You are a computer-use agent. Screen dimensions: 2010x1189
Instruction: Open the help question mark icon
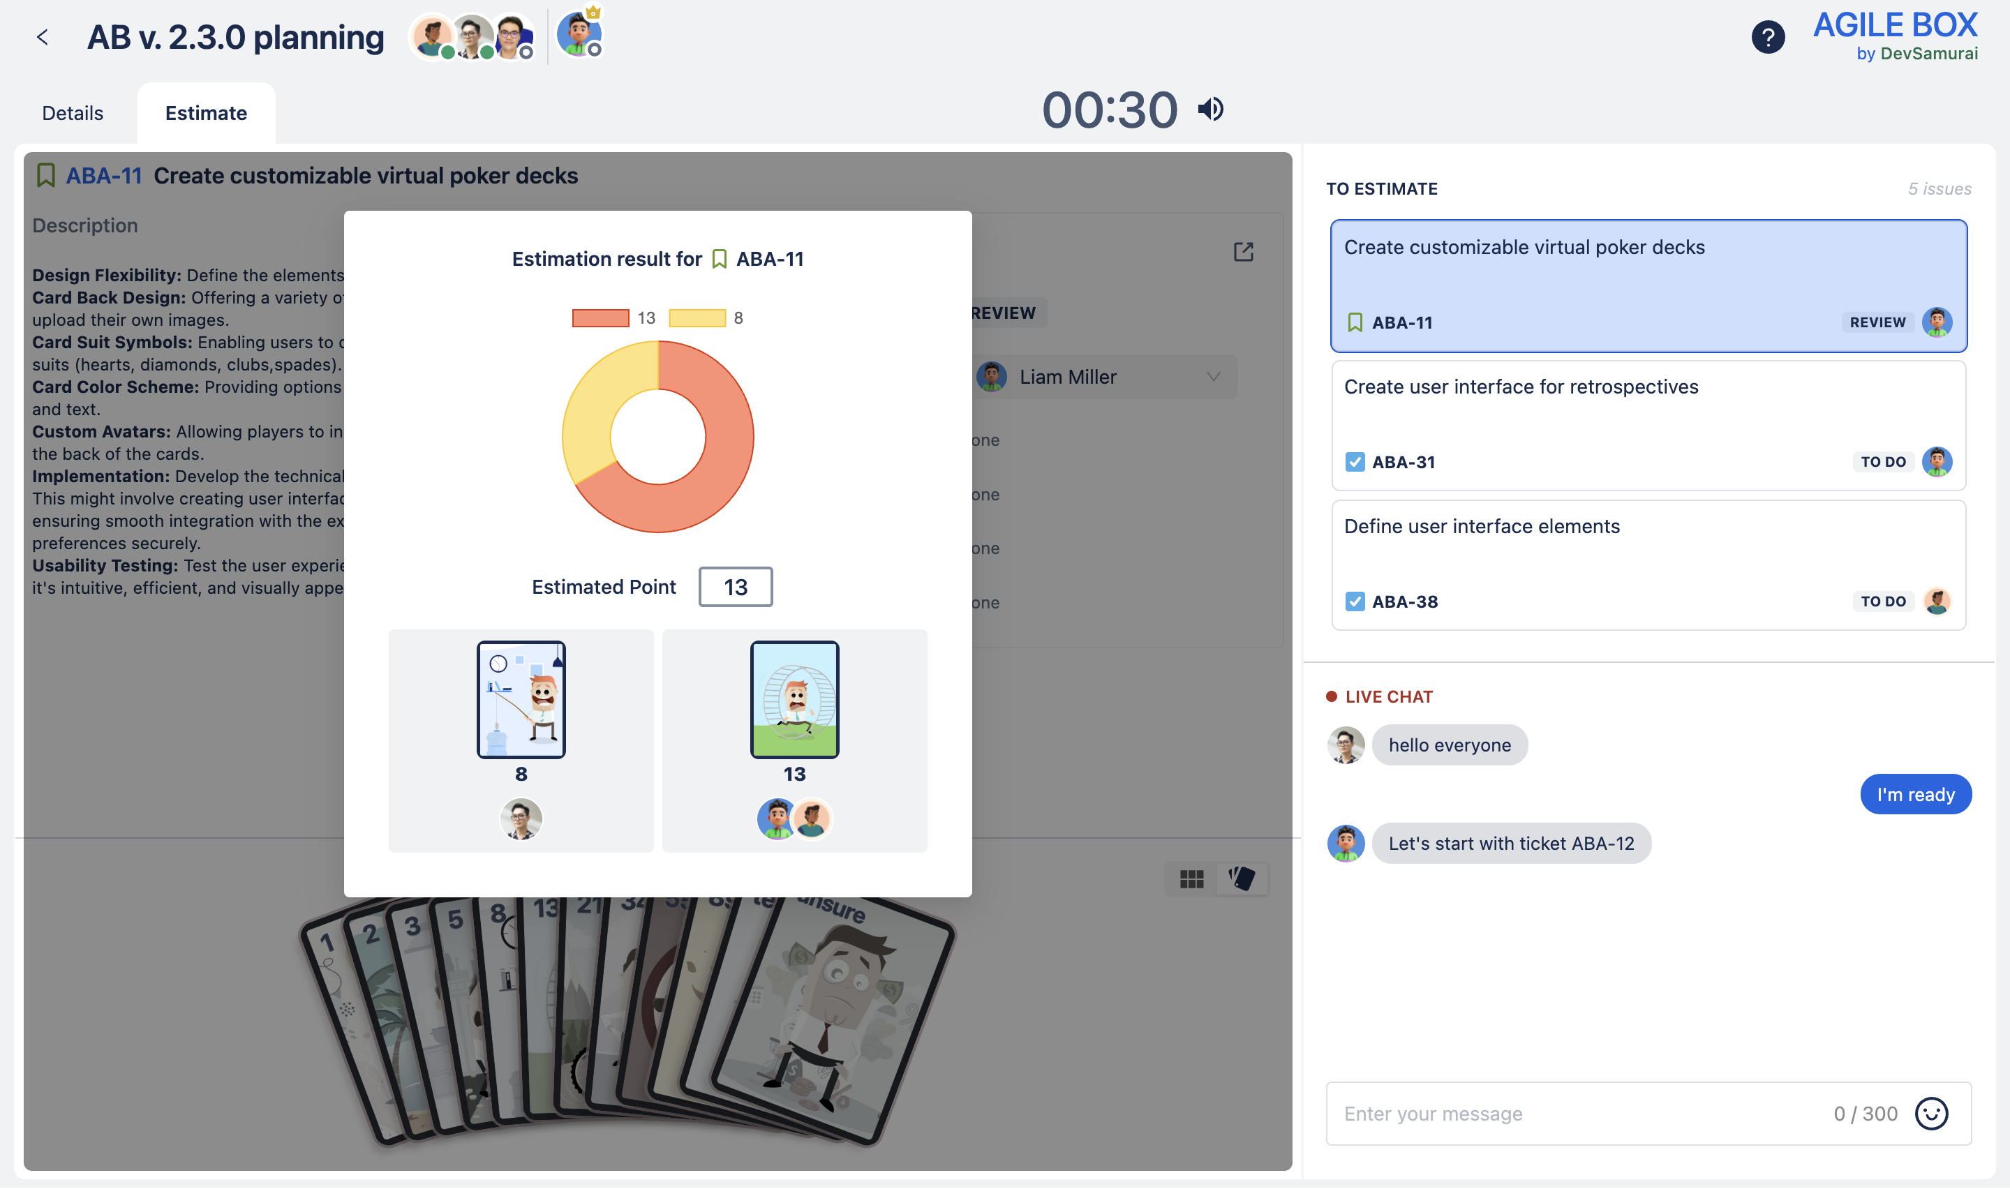point(1767,37)
